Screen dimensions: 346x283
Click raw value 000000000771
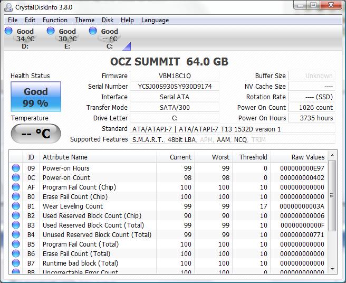[x=302, y=234]
